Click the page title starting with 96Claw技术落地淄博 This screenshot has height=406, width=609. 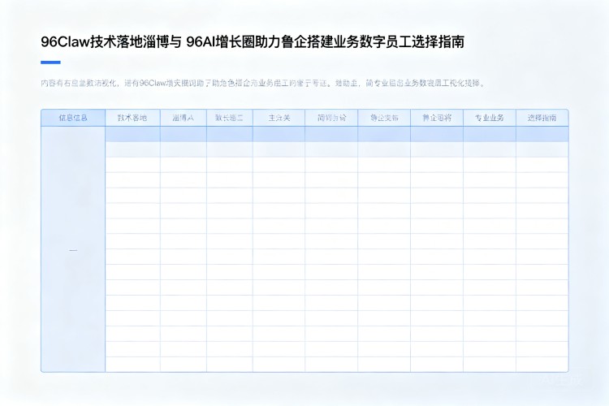coord(253,41)
